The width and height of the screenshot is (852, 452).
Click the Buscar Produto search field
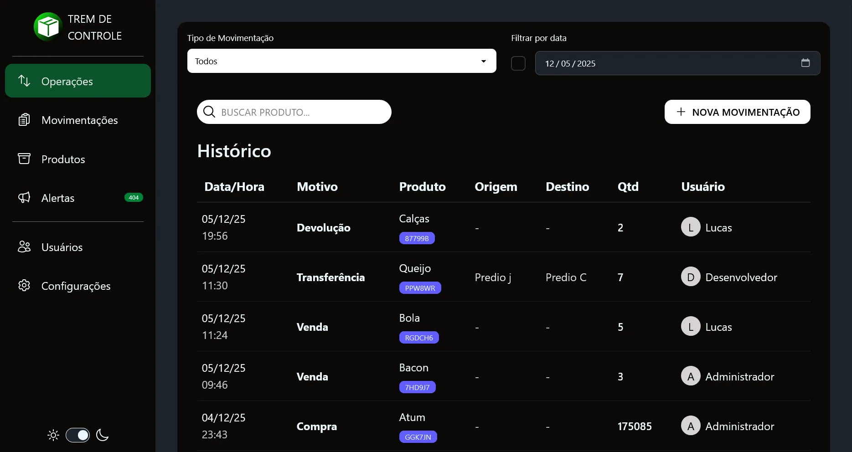pos(294,112)
